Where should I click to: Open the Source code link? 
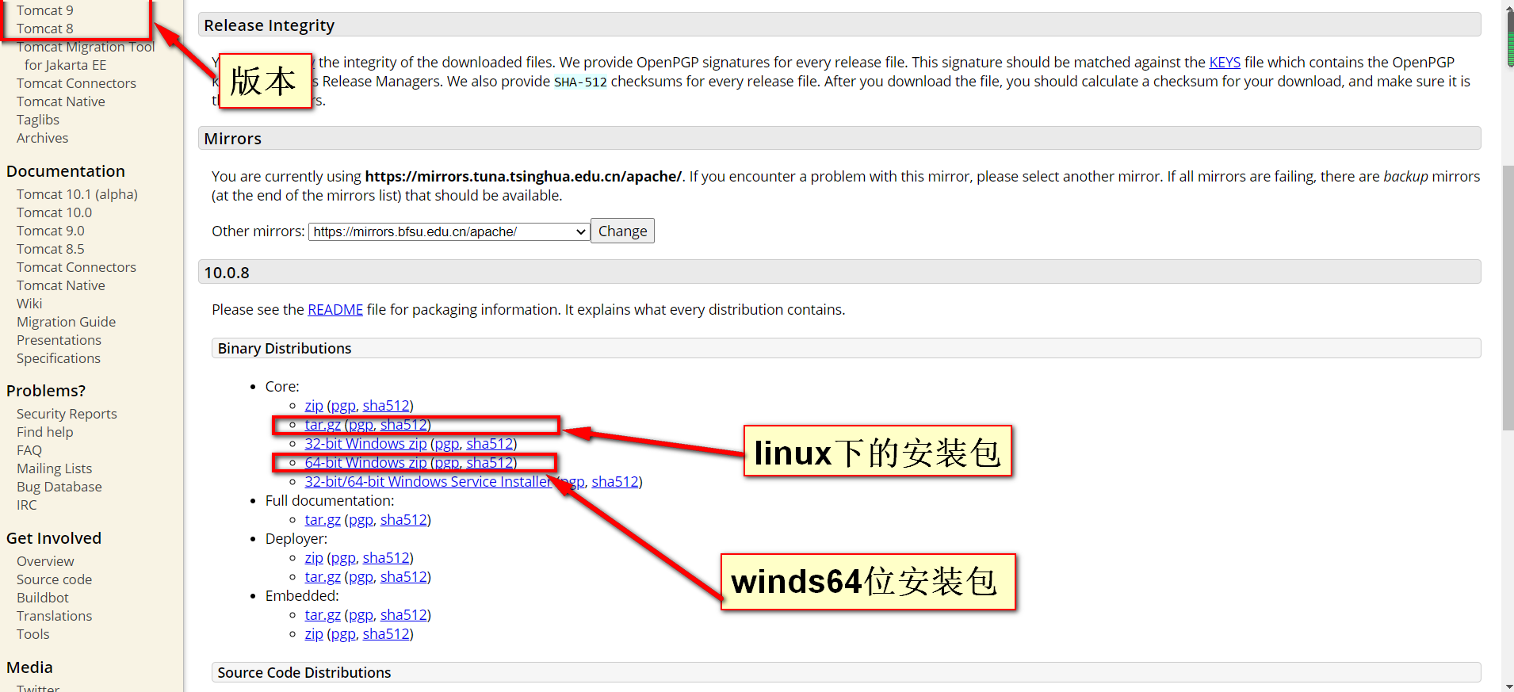[x=54, y=579]
